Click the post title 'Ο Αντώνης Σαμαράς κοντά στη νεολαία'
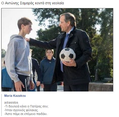119x117 pixels. (x=33, y=3)
